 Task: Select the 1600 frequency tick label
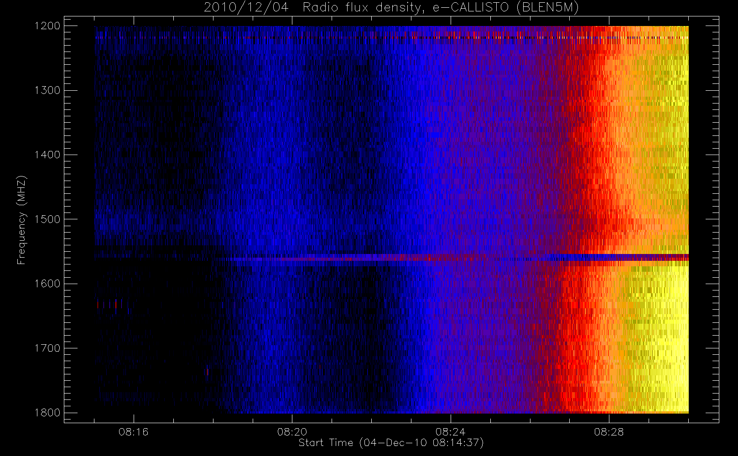(47, 284)
